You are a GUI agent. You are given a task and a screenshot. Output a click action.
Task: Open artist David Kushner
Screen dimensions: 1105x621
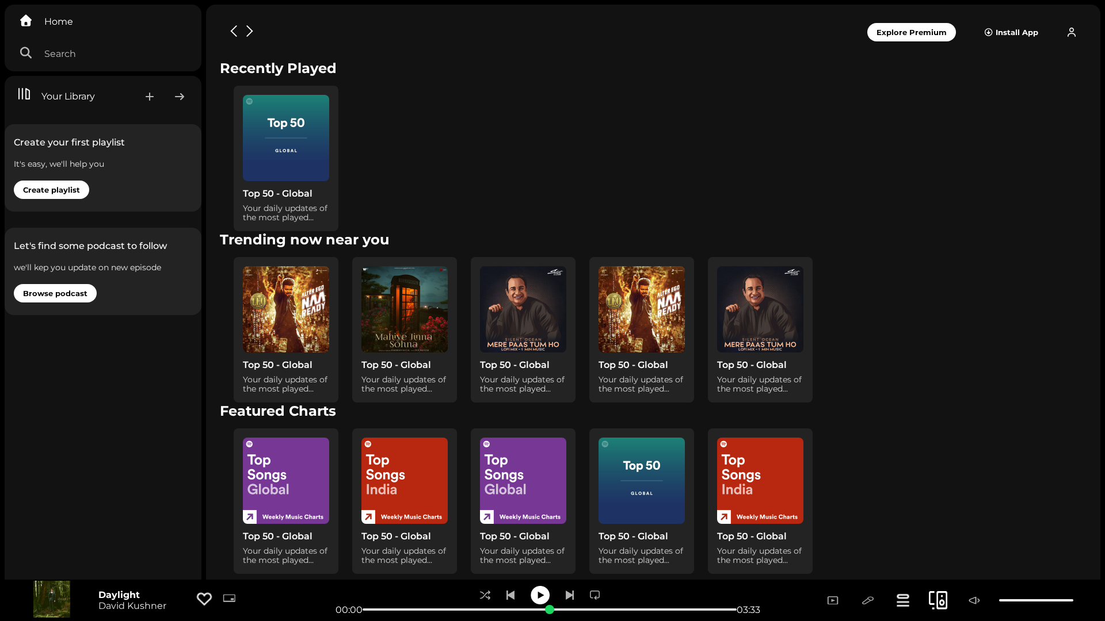coord(132,605)
